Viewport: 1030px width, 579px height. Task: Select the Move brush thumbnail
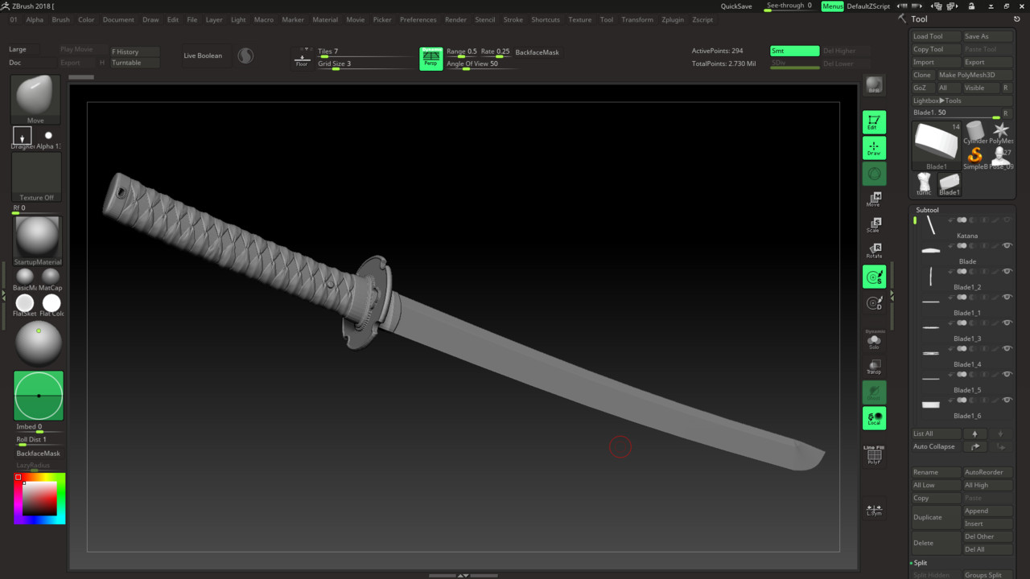(x=36, y=100)
